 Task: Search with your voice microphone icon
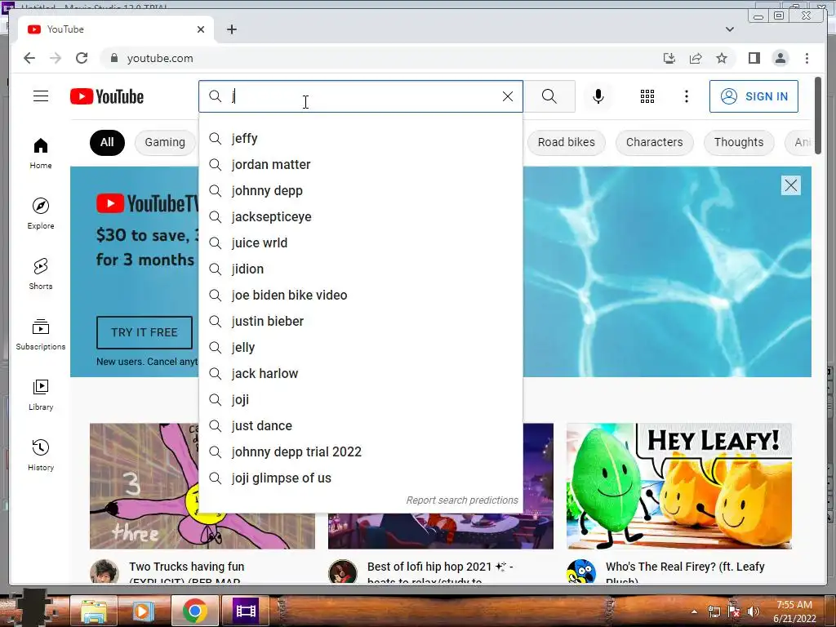598,96
